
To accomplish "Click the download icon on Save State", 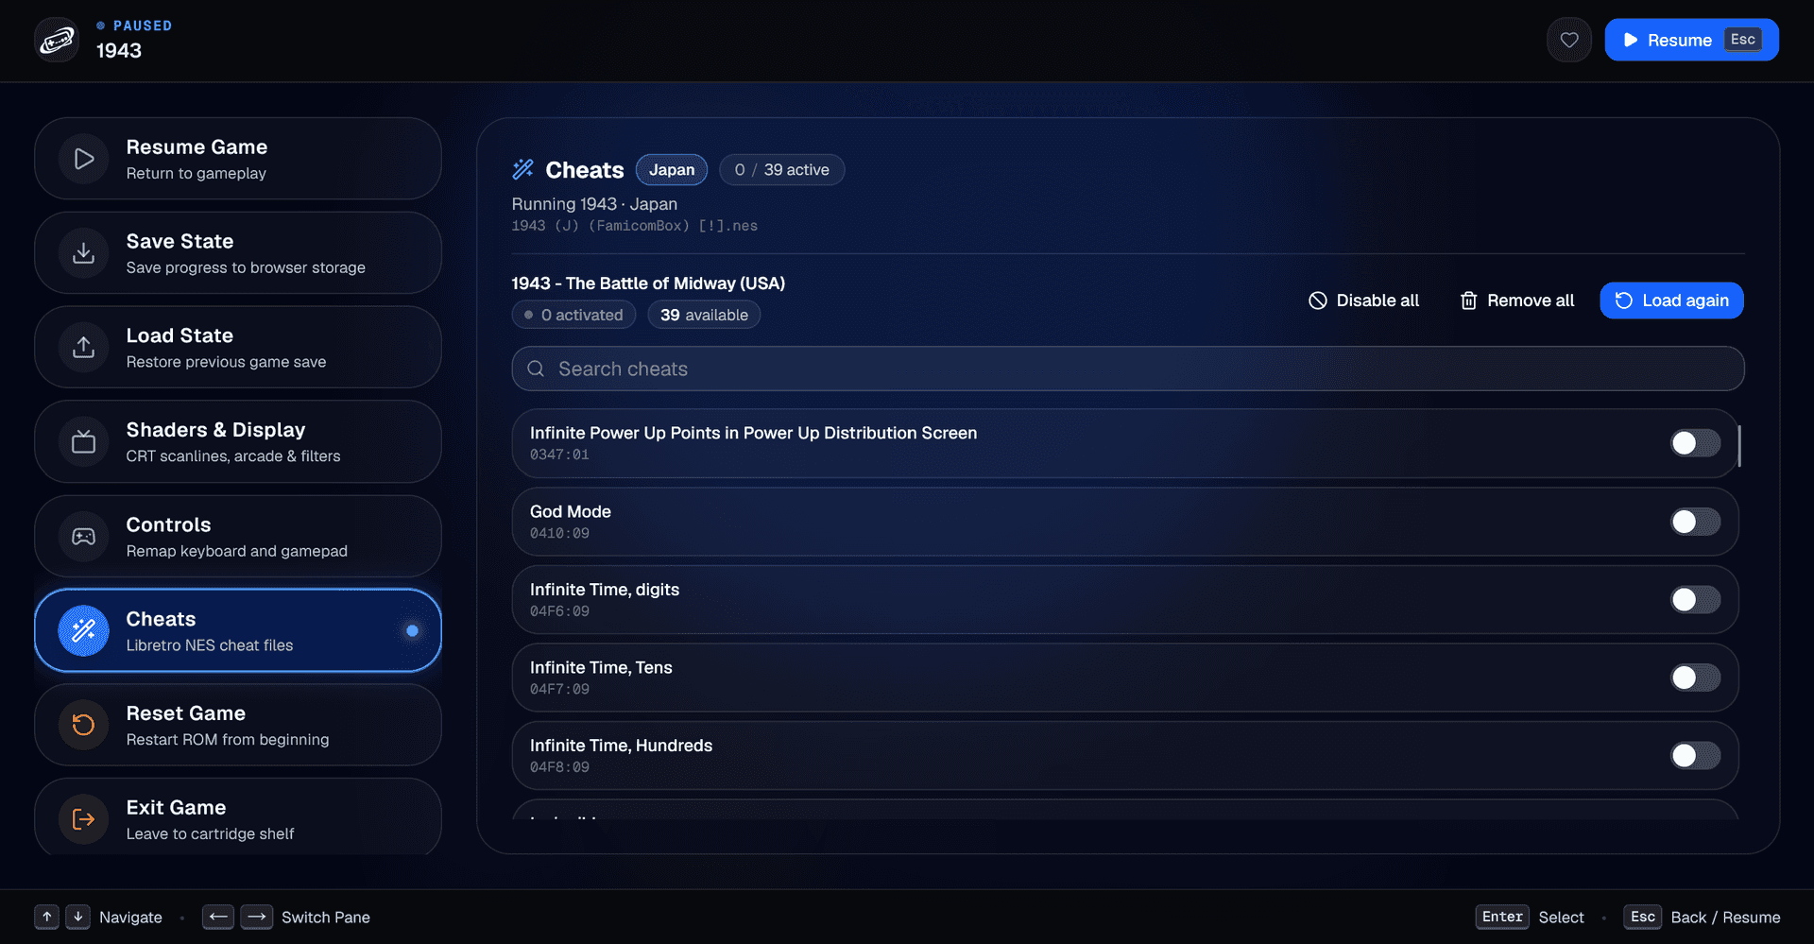I will click(x=84, y=252).
